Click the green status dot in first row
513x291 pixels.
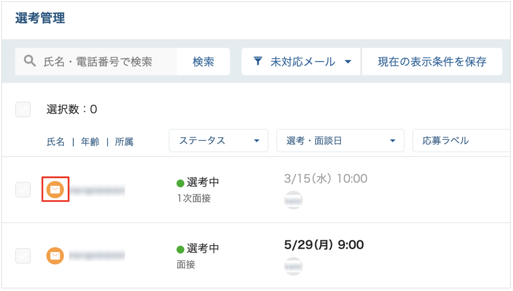[180, 183]
